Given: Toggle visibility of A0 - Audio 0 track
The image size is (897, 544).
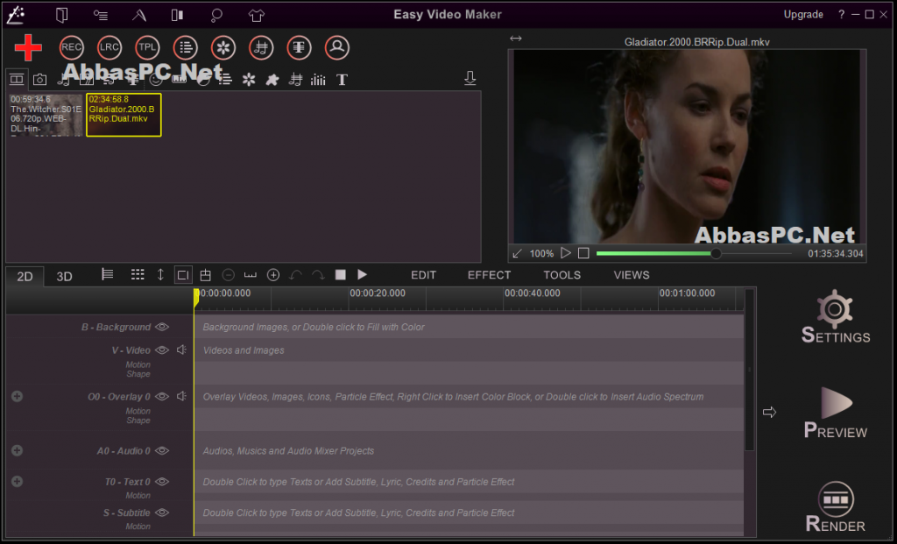Looking at the screenshot, I should (162, 451).
